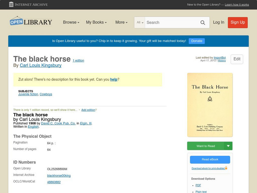Click the magnifying glass search icon
This screenshot has width=257, height=193.
(203, 23)
